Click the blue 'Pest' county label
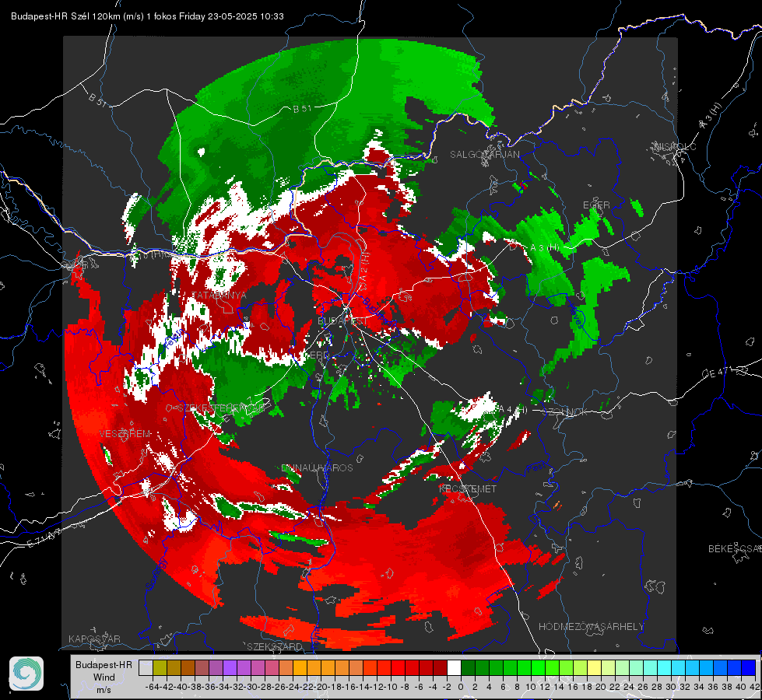 (535, 467)
